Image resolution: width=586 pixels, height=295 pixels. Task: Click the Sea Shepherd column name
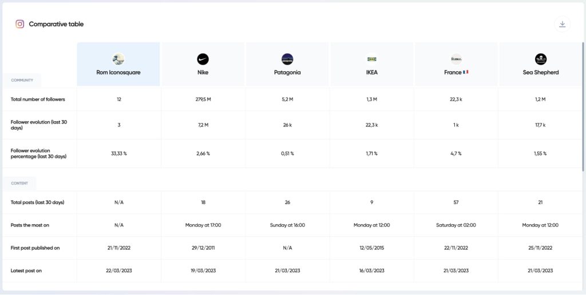coord(541,73)
